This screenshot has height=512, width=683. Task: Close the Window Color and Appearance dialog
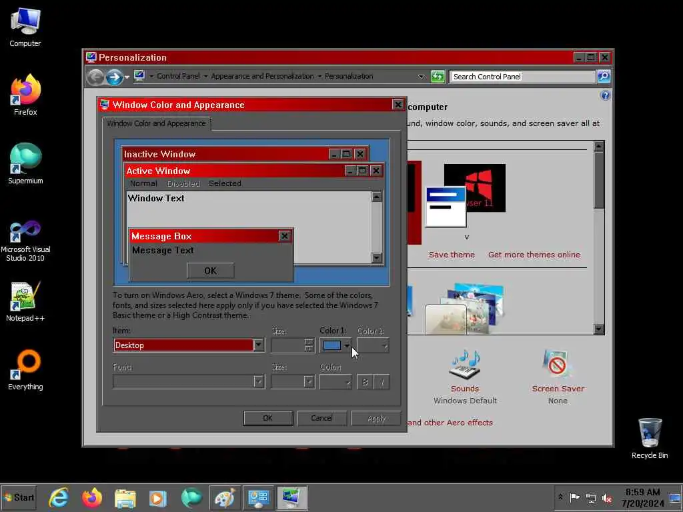point(398,105)
